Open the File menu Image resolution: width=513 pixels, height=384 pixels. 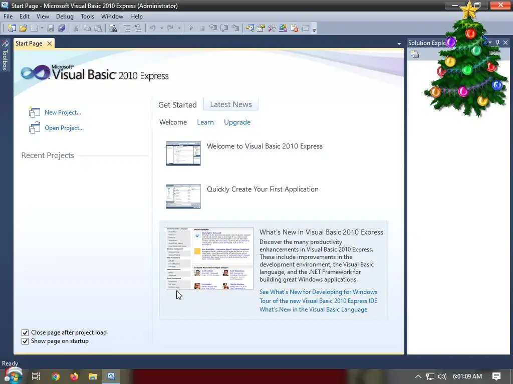[8, 16]
